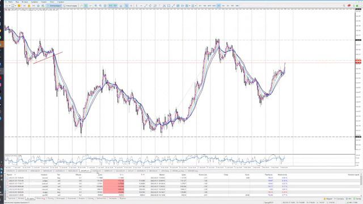Click the Новый ордер button
363x204 pixels.
click(x=70, y=6)
